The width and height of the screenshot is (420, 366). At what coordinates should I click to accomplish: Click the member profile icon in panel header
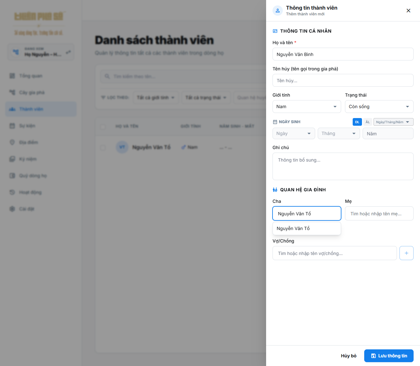point(278,11)
